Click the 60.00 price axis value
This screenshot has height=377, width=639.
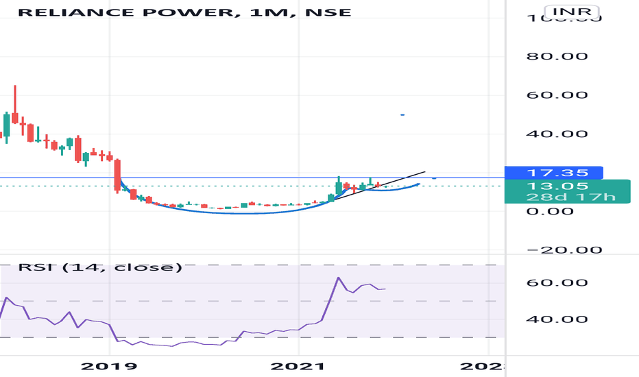click(557, 95)
